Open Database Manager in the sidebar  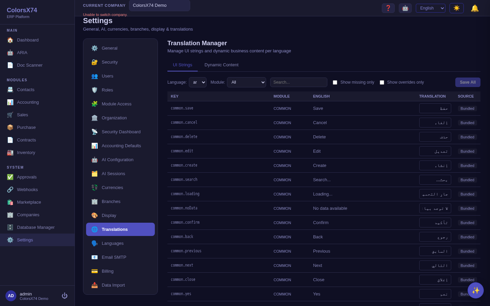(x=37, y=227)
